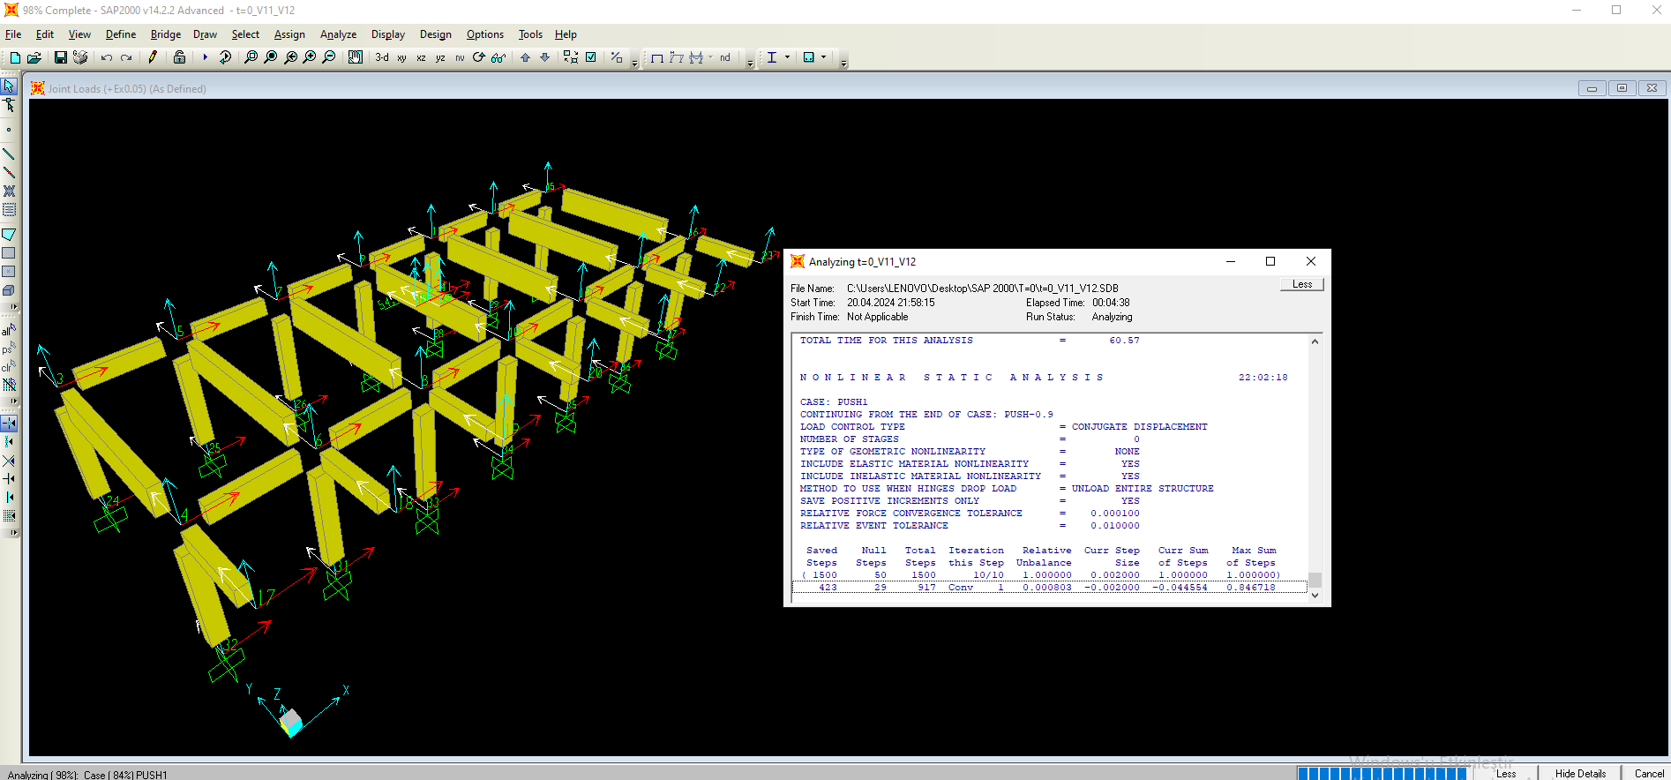
Task: Move up in list with up arrow
Action: tap(525, 57)
